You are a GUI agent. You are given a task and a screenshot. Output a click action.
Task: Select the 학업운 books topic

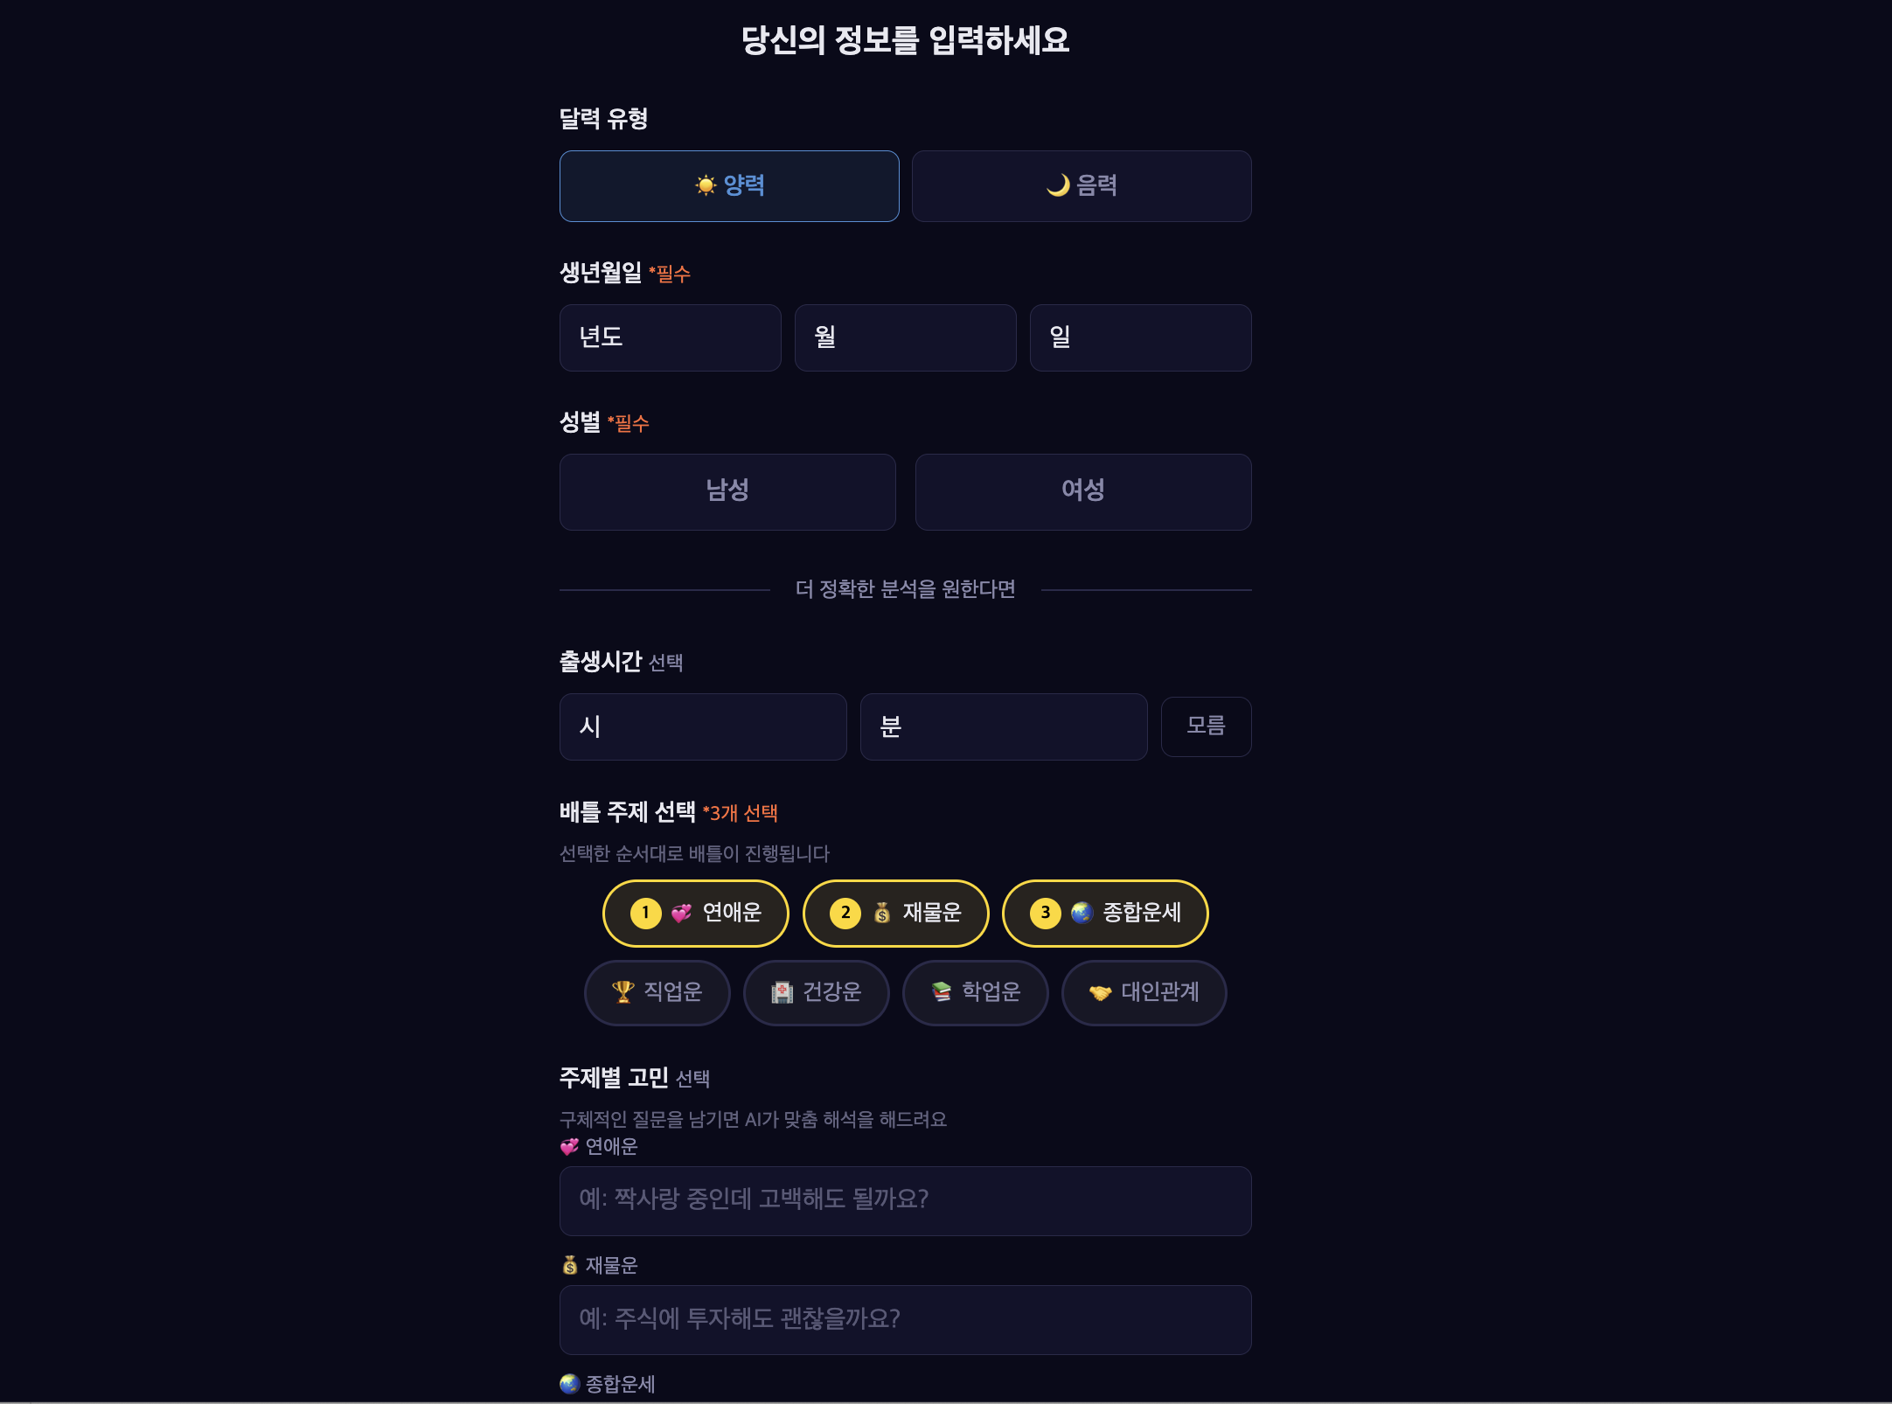[975, 992]
